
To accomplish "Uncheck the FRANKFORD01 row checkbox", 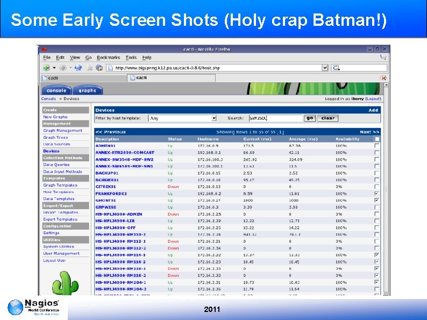I will (x=377, y=194).
